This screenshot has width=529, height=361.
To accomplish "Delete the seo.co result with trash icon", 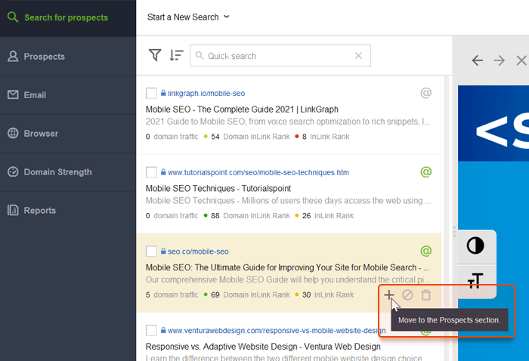I will click(x=426, y=295).
